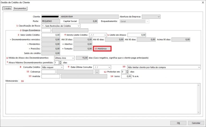Open the Documentos tab

click(x=20, y=8)
